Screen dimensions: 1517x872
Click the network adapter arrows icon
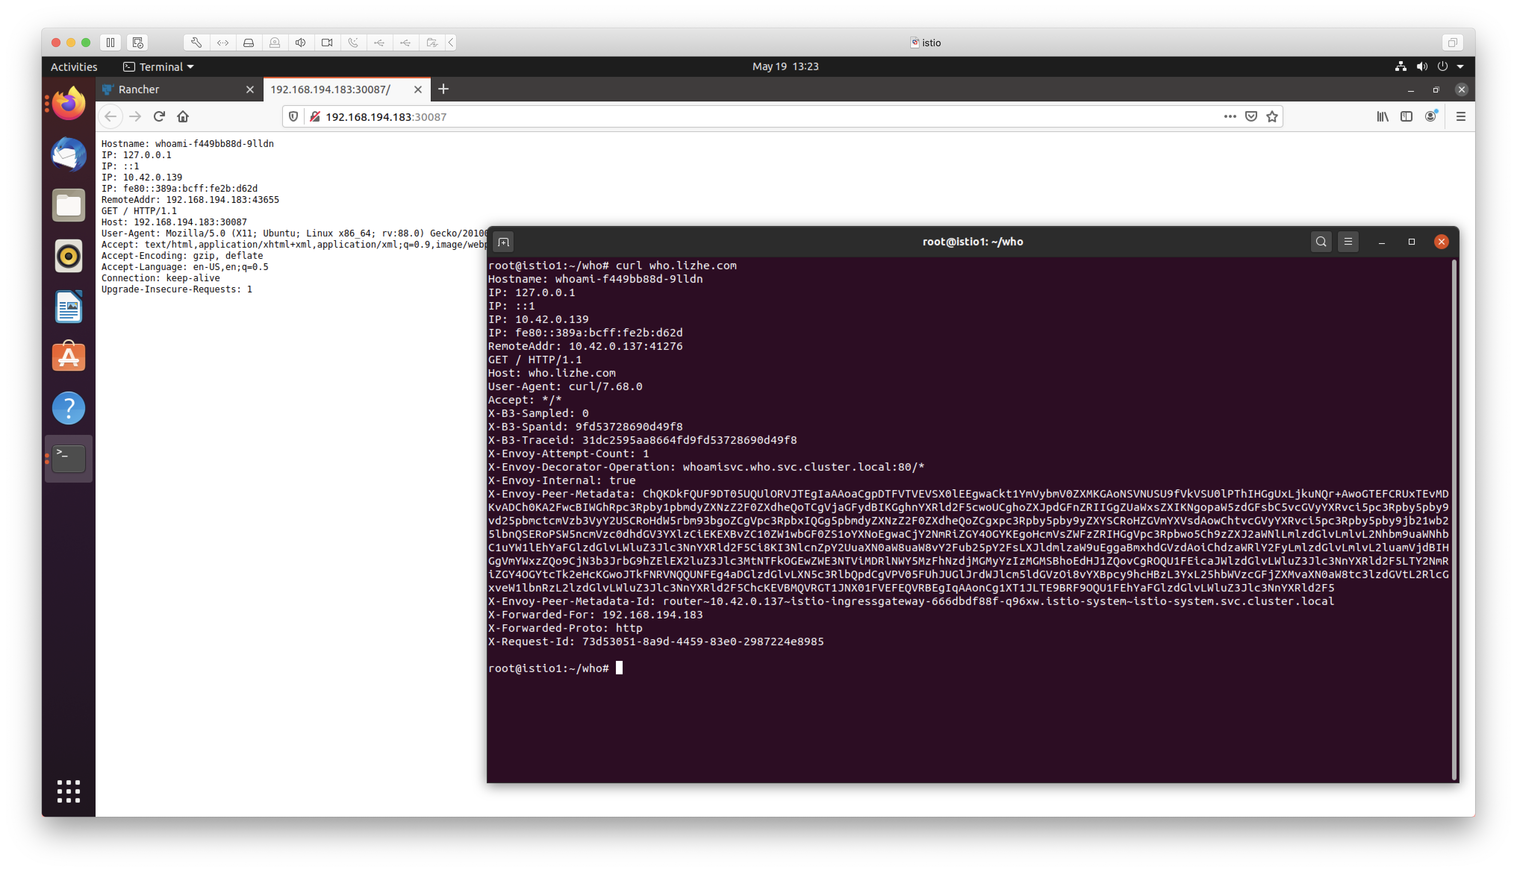222,43
